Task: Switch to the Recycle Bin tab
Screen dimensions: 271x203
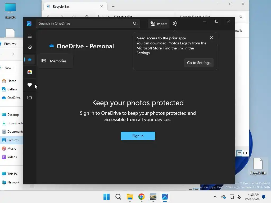Action: point(75,7)
